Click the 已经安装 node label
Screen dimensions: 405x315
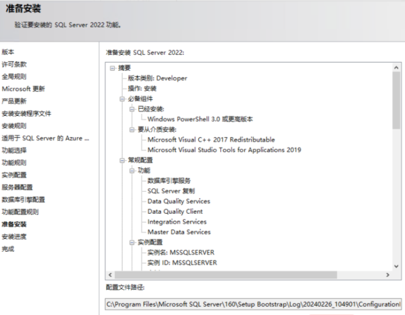click(151, 109)
